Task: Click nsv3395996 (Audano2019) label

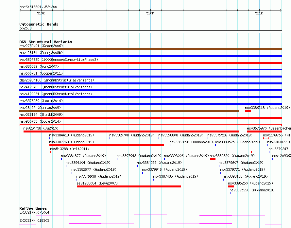Action: (252, 190)
